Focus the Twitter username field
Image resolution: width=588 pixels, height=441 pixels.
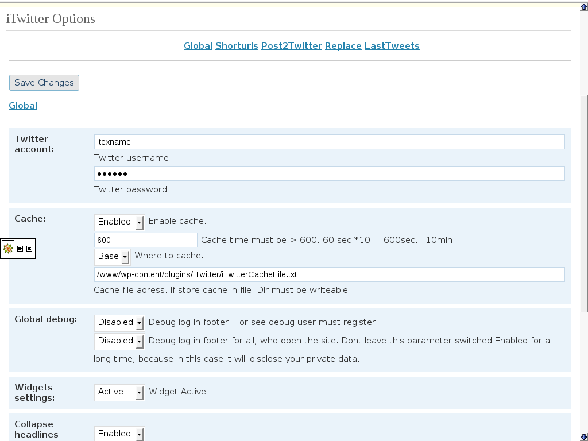(x=329, y=142)
